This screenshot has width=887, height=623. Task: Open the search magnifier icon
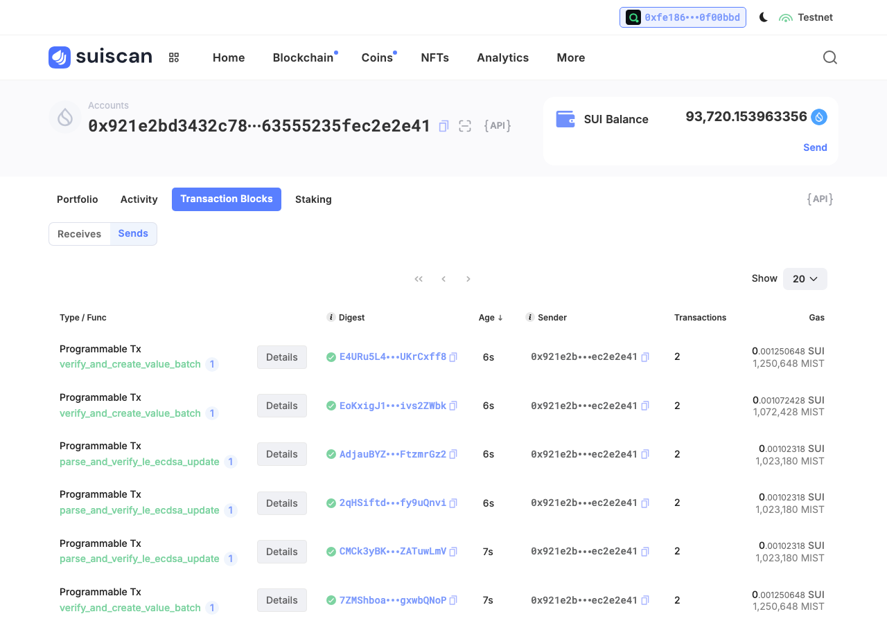(x=830, y=57)
